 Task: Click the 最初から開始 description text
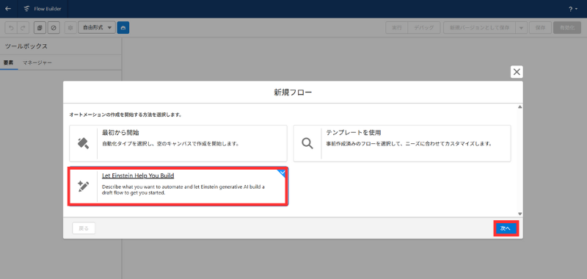[x=171, y=143]
